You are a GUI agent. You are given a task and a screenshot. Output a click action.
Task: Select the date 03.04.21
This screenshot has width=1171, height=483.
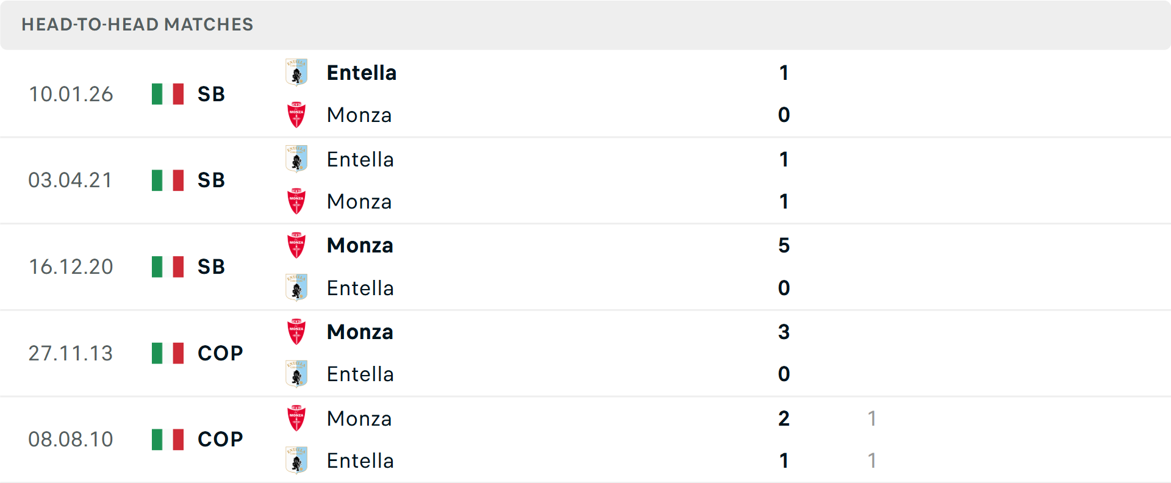click(x=71, y=180)
